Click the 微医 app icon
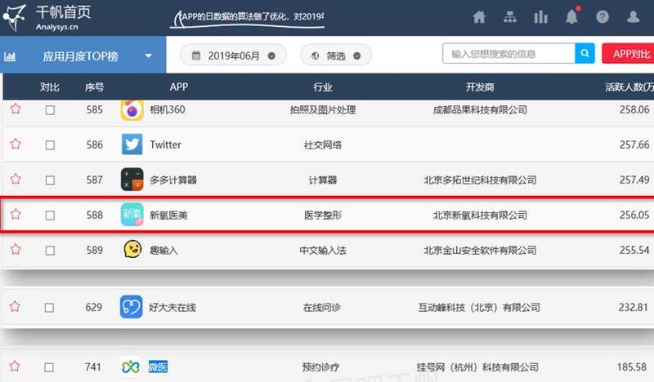 [131, 367]
